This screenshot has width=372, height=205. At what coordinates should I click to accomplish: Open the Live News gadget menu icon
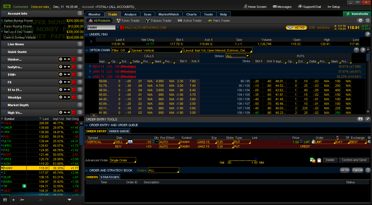(x=80, y=44)
